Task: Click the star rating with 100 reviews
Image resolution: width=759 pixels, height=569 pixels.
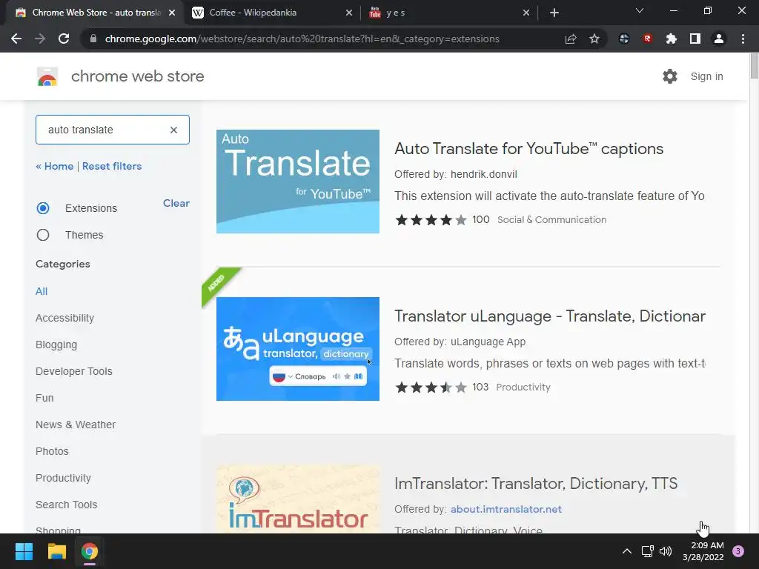Action: click(x=431, y=220)
